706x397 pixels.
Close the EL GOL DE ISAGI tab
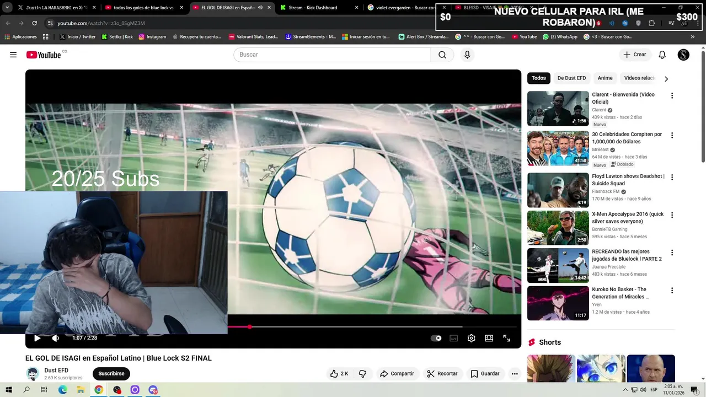pyautogui.click(x=269, y=8)
